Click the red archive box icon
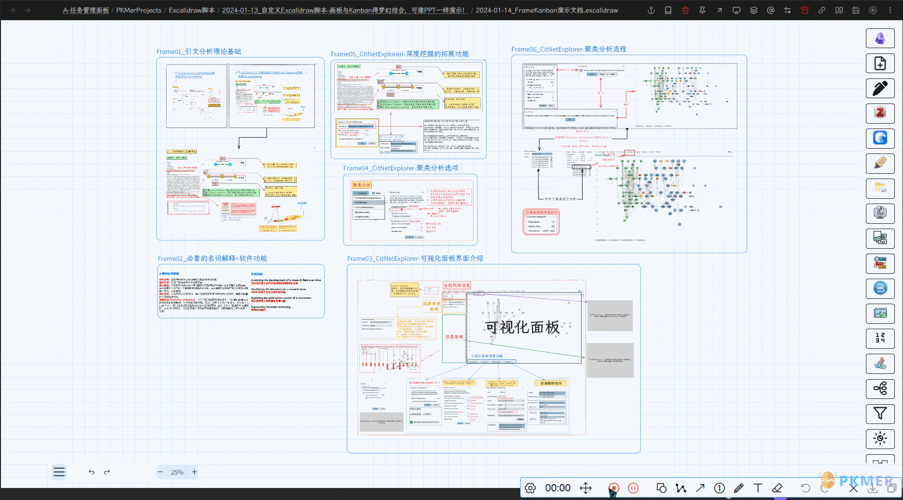Viewport: 903px width, 500px height. pyautogui.click(x=805, y=10)
